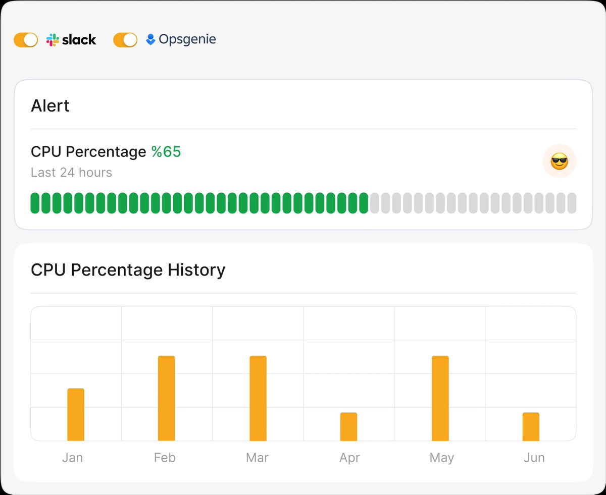The height and width of the screenshot is (495, 606).
Task: Click the Slack logo icon
Action: point(52,40)
